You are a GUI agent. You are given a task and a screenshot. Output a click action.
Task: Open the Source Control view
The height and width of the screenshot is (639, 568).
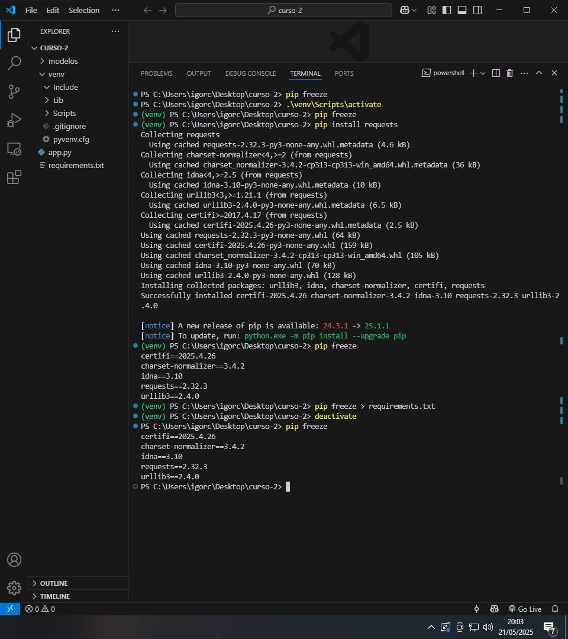click(14, 92)
